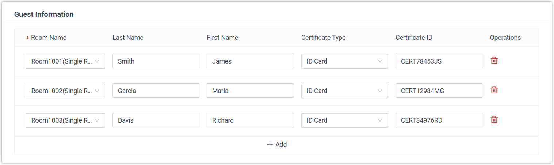
Task: Open certificate type dropdown for Smith
Action: point(344,61)
